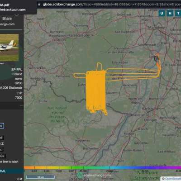Image resolution: width=181 pixels, height=181 pixels.
Task: Click the aircraft photo thumbnail
Action: click(9, 48)
